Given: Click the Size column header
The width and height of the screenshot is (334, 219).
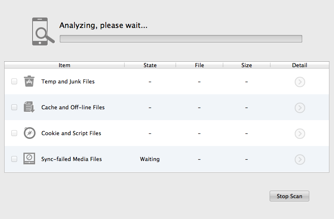Looking at the screenshot, I should [x=247, y=65].
